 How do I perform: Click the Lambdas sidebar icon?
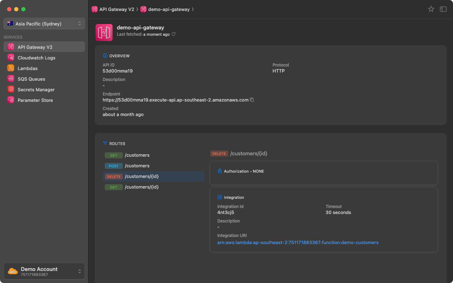11,68
